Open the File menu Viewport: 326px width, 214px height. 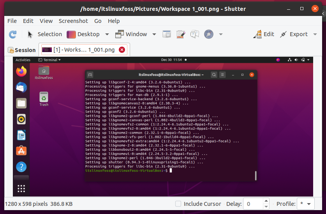(12, 21)
